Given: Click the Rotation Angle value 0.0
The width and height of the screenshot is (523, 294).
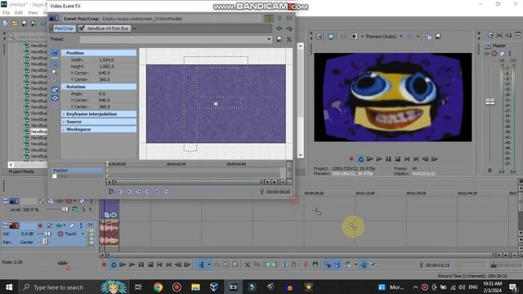Looking at the screenshot, I should [x=102, y=94].
